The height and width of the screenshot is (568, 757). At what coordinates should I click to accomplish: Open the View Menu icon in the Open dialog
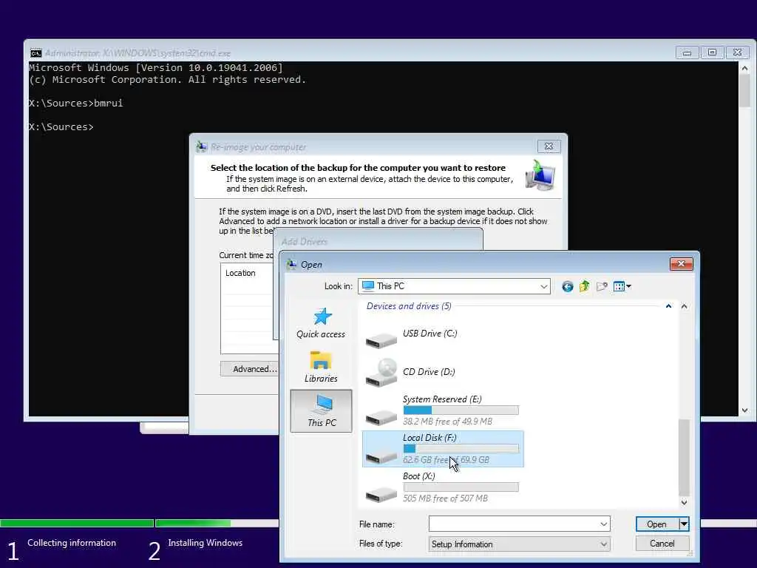(x=622, y=286)
